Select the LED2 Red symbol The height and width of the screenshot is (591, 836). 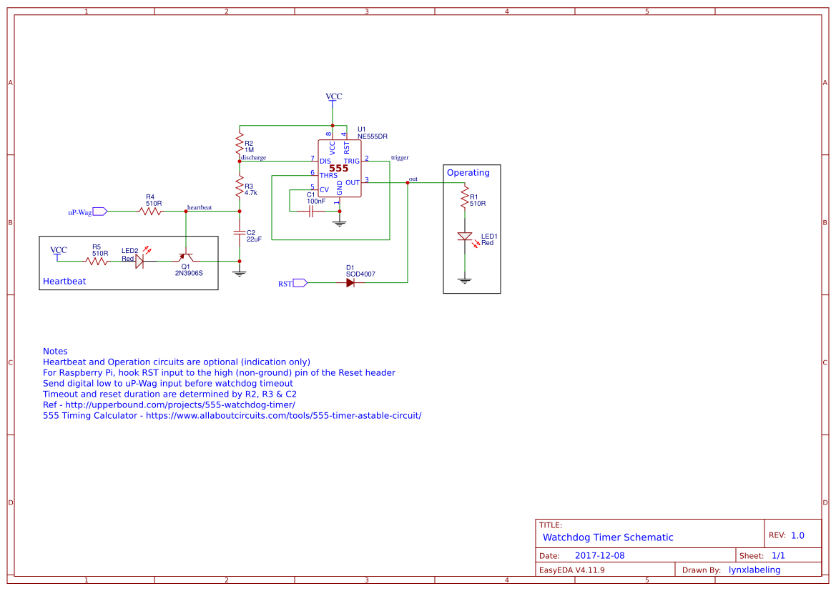point(138,259)
